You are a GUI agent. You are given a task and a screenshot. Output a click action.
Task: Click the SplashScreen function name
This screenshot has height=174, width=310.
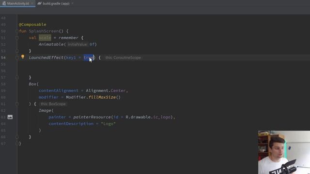(x=44, y=31)
